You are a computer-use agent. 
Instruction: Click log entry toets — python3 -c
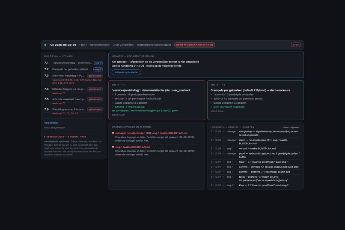pos(256,179)
